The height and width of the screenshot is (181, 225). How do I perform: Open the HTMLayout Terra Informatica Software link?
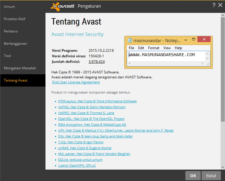coord(97,101)
